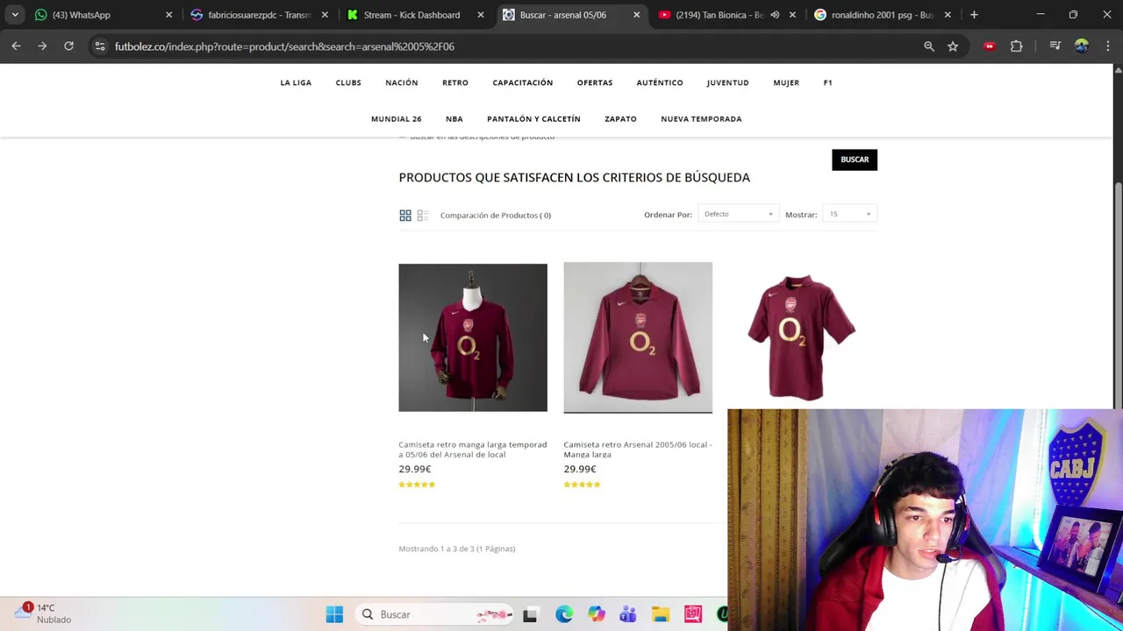This screenshot has height=631, width=1123.
Task: Open the RETRO menu category
Action: 455,82
